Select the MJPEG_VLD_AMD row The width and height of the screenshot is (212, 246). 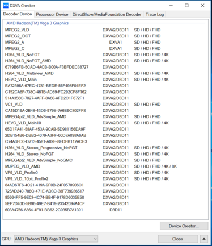coord(106,166)
